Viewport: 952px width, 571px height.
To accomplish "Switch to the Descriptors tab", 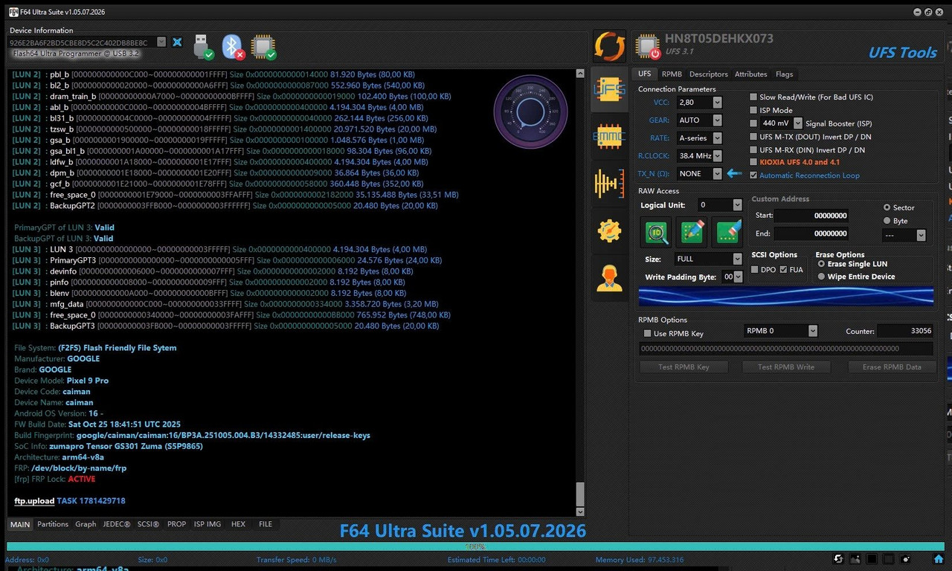I will (x=709, y=74).
